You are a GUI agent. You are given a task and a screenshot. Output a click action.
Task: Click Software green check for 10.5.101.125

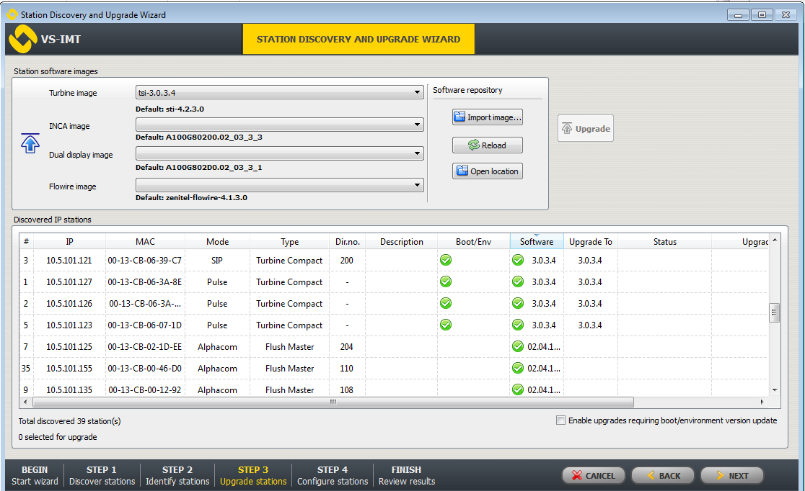pyautogui.click(x=517, y=346)
